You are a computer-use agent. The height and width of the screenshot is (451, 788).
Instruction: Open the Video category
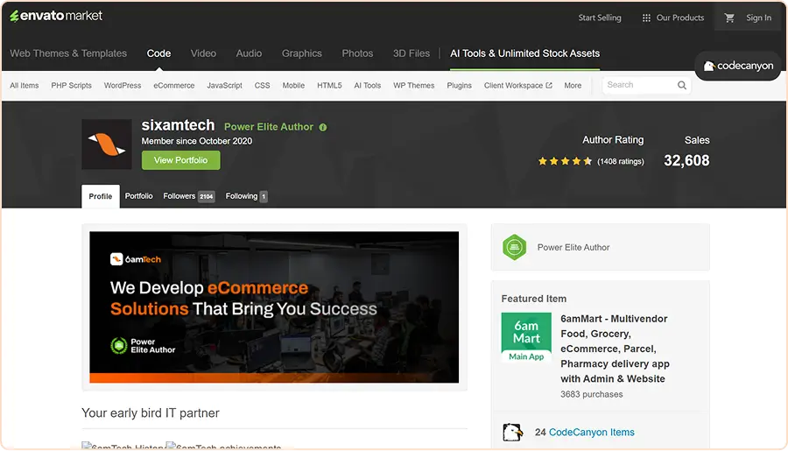[x=203, y=53]
